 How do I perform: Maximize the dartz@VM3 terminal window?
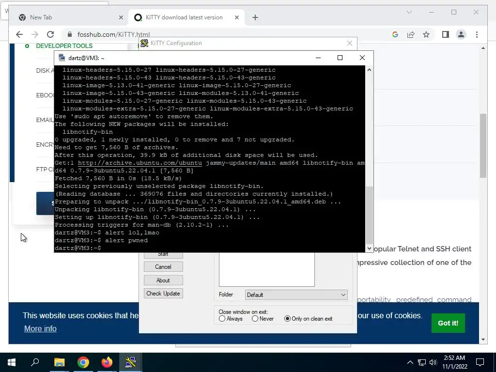pos(340,58)
